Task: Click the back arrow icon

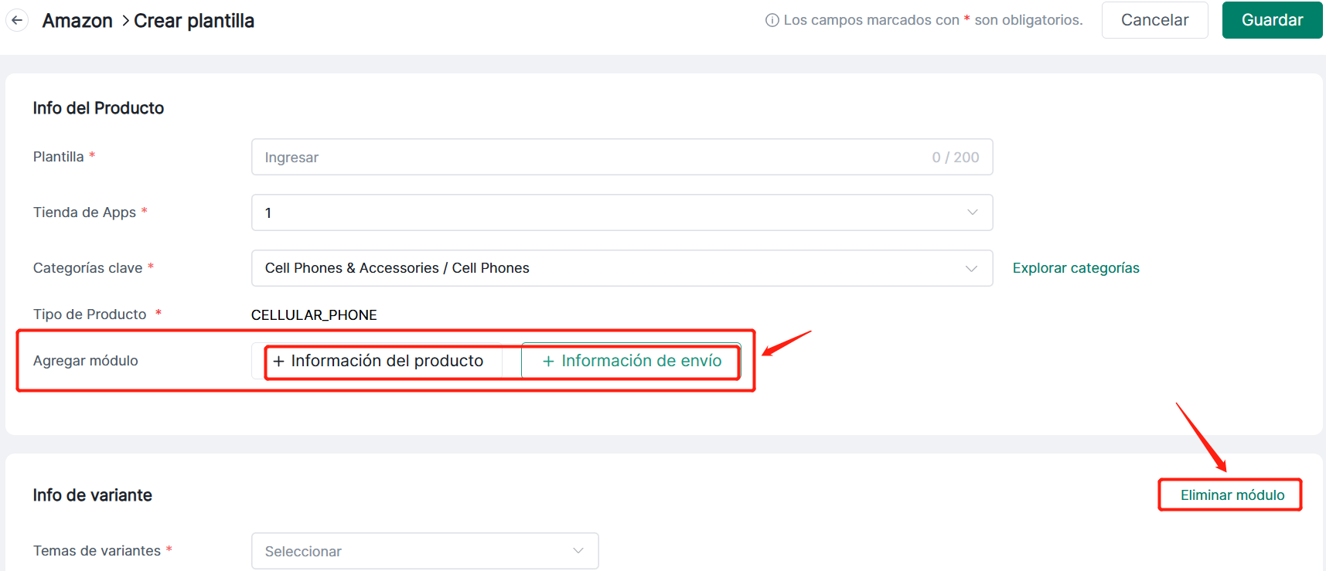Action: click(x=17, y=20)
